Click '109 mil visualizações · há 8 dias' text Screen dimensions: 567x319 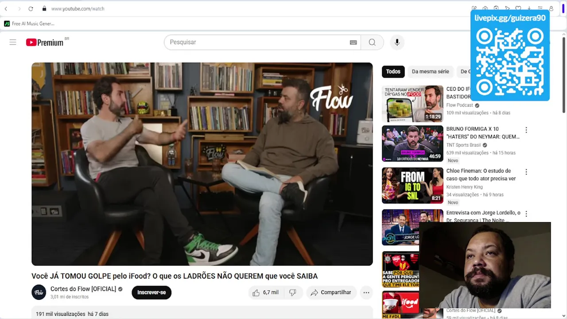[478, 113]
